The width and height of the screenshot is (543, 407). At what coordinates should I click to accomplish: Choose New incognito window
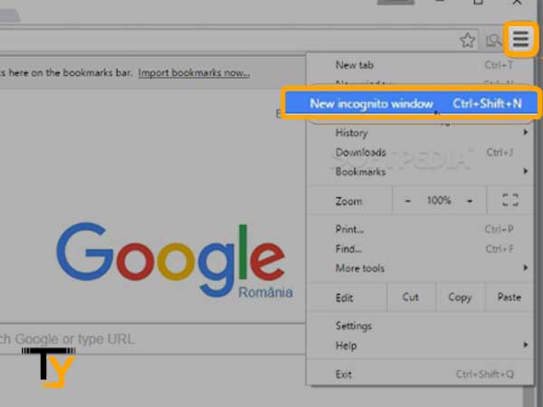411,103
